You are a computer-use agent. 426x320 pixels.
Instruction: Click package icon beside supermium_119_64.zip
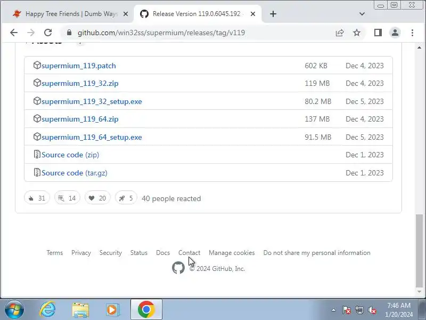point(37,118)
